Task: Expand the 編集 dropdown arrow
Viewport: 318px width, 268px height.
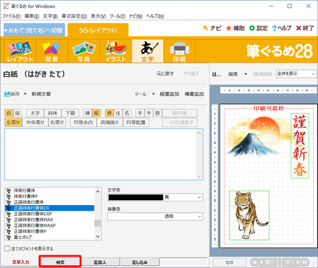Action: click(246, 74)
